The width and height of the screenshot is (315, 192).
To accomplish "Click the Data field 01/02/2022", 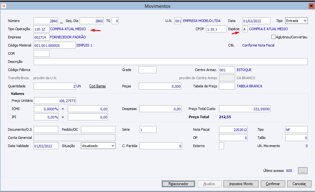I will 256,21.
